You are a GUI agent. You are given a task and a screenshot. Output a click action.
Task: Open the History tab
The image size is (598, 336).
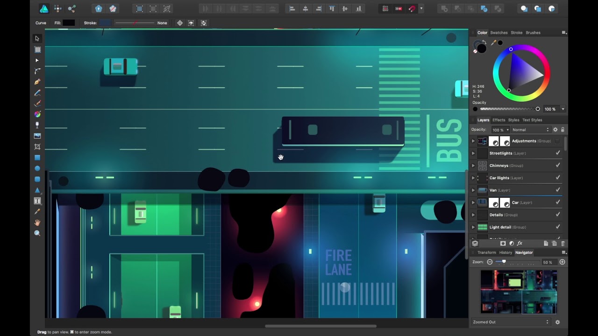pos(505,252)
